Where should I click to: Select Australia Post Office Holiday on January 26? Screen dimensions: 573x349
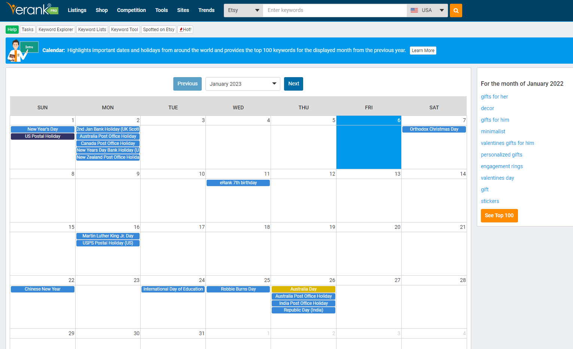coord(304,296)
